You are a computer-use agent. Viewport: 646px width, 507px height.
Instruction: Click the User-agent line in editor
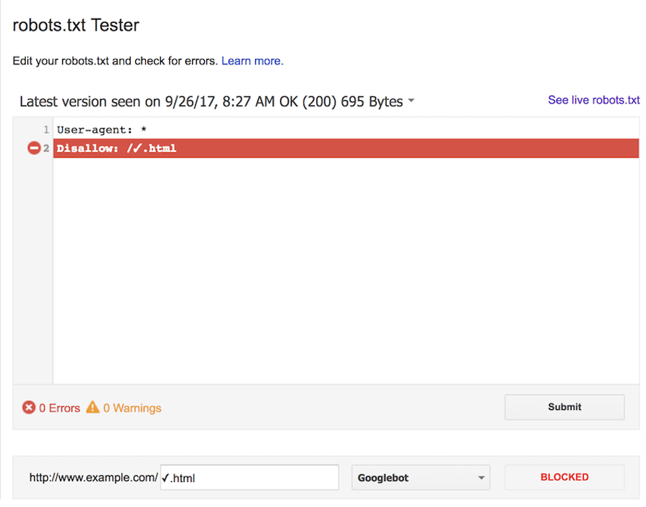point(101,130)
